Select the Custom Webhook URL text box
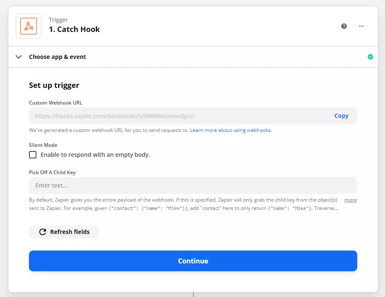This screenshot has height=297, width=385. click(178, 116)
